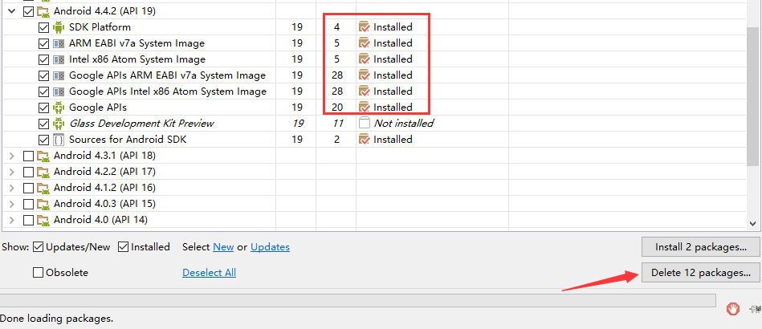Click the Android 4.4.2 (API 19) folder icon

43,11
